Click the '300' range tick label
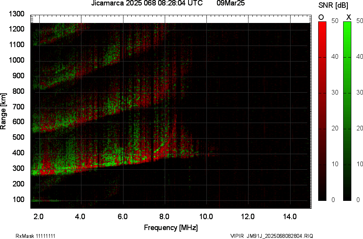 (18, 168)
